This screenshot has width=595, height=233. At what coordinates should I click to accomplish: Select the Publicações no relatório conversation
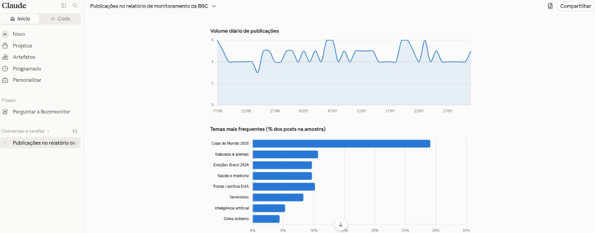pyautogui.click(x=41, y=143)
